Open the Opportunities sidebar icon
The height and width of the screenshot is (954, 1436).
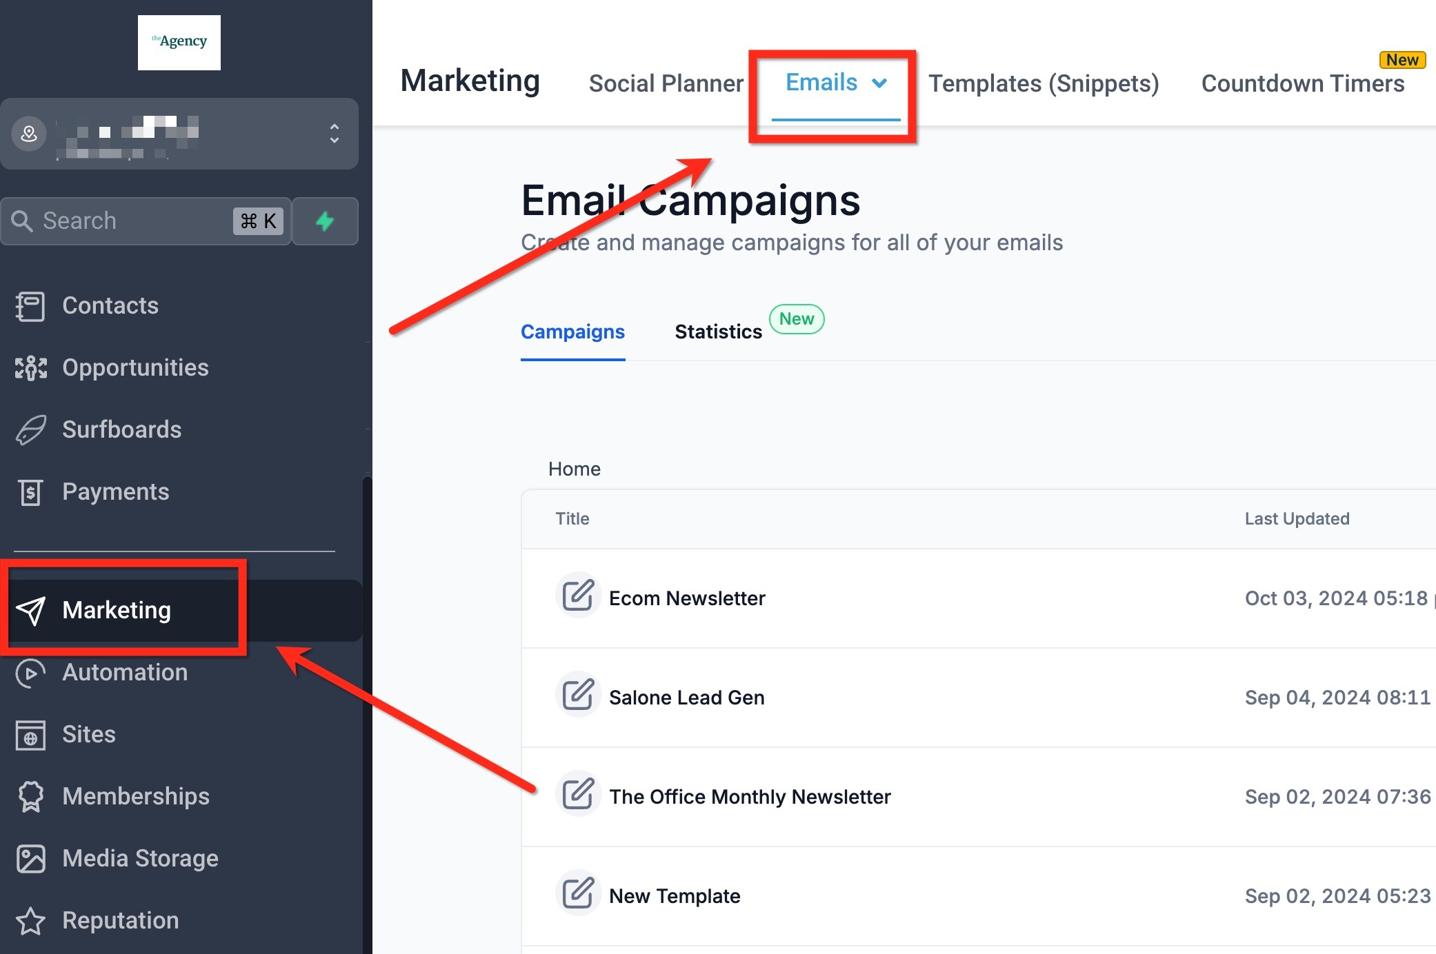tap(30, 368)
